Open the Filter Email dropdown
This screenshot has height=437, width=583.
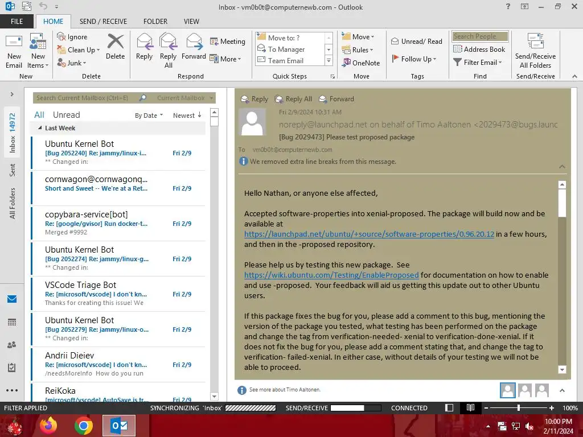point(478,63)
